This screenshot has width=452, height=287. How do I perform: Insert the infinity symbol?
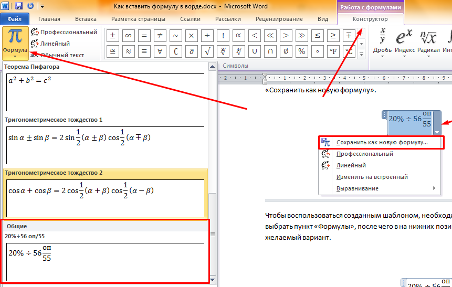pos(127,36)
